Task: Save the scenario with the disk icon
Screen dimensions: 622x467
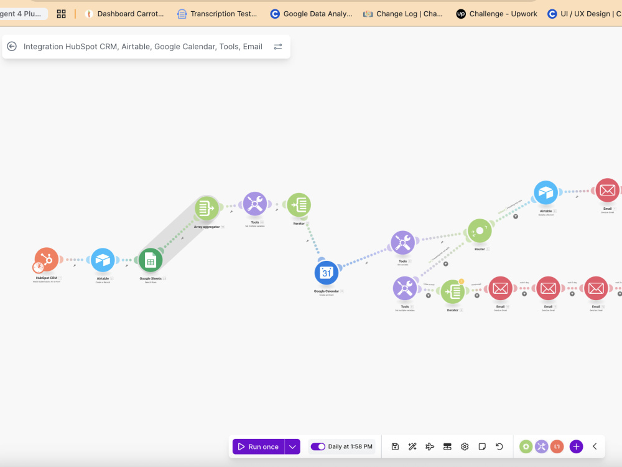Action: 395,446
